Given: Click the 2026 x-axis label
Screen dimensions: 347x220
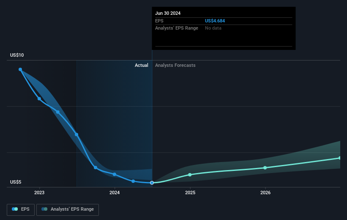Looking at the screenshot, I should click(265, 192).
